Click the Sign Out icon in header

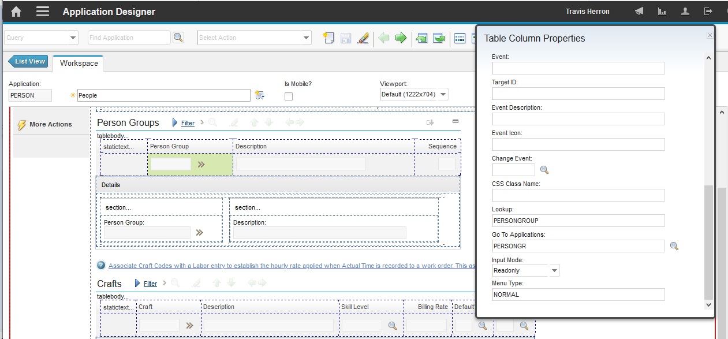tap(708, 10)
